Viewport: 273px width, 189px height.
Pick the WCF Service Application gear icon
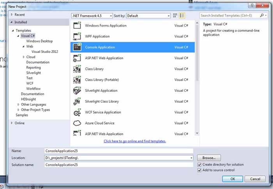pyautogui.click(x=77, y=112)
